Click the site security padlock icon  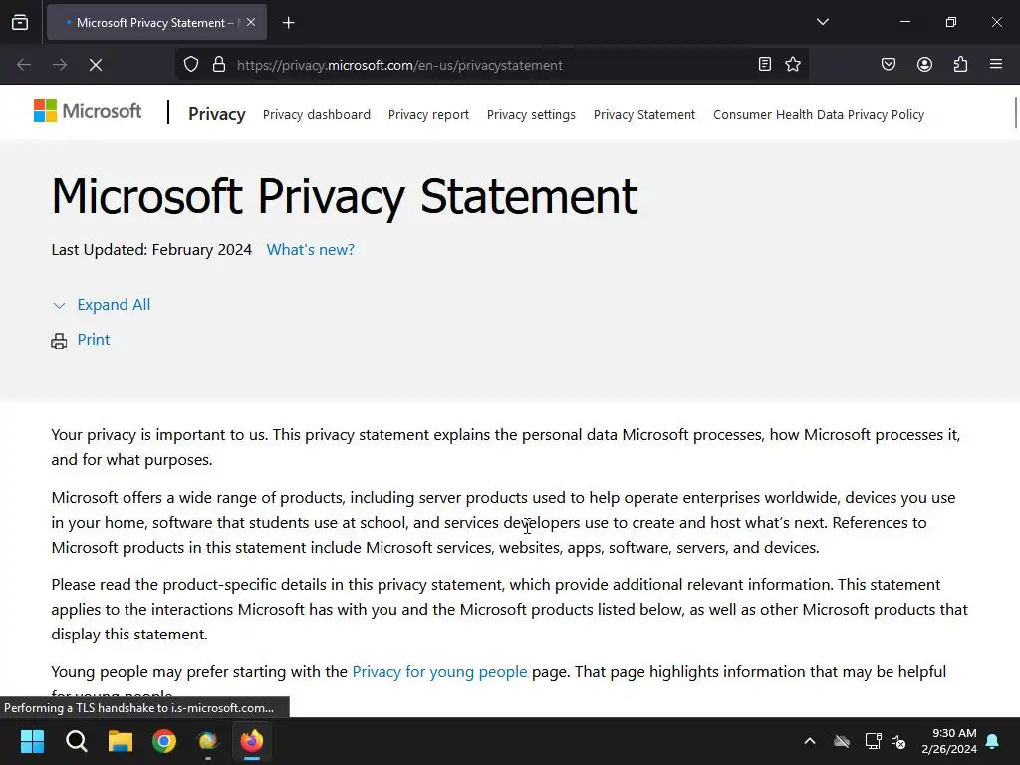(x=218, y=65)
